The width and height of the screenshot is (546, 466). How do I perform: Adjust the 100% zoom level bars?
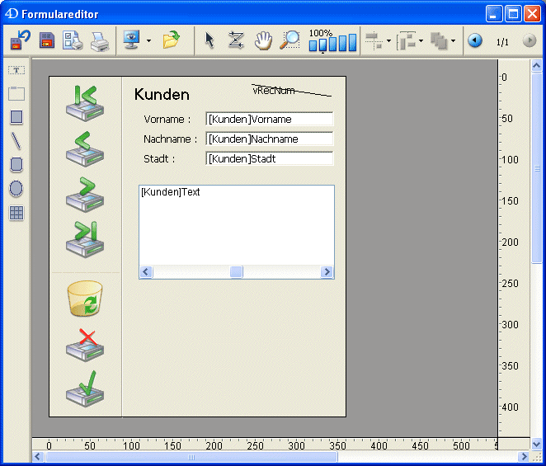click(332, 41)
